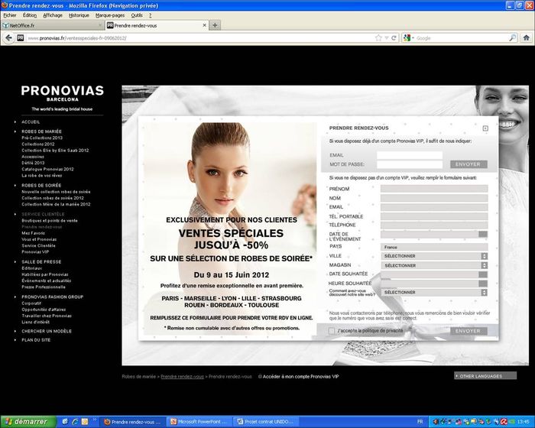This screenshot has width=535, height=428.
Task: Open the Heure souhaitée picker button
Action: tap(483, 284)
